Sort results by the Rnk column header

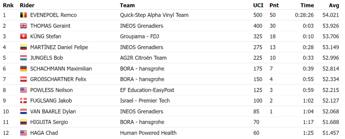(x=8, y=5)
